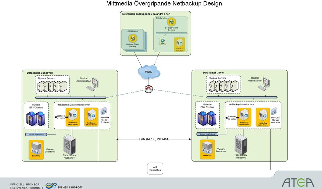The height and width of the screenshot is (189, 322).
Task: Click Gävle Storage Area Network bar
Action: pyautogui.click(x=207, y=134)
